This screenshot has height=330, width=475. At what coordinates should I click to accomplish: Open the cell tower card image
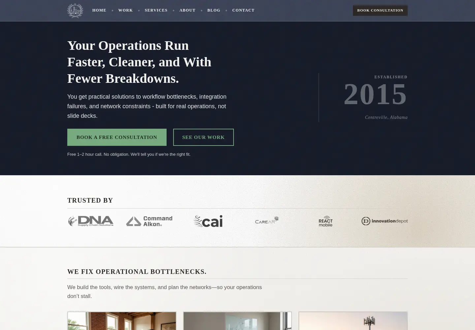point(353,321)
